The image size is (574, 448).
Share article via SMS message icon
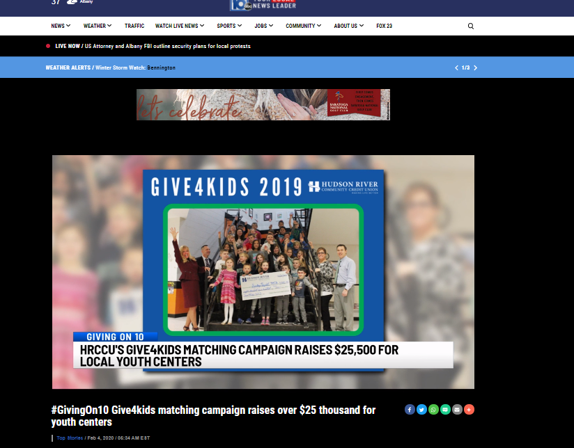(445, 410)
